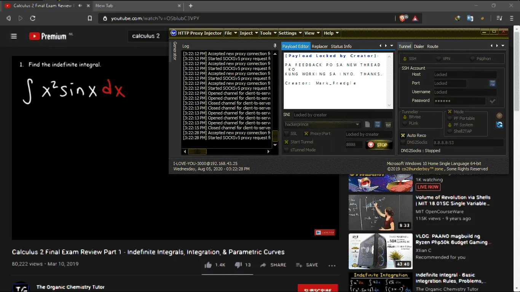
Task: Select Shell2TAP mode
Action: (x=450, y=131)
